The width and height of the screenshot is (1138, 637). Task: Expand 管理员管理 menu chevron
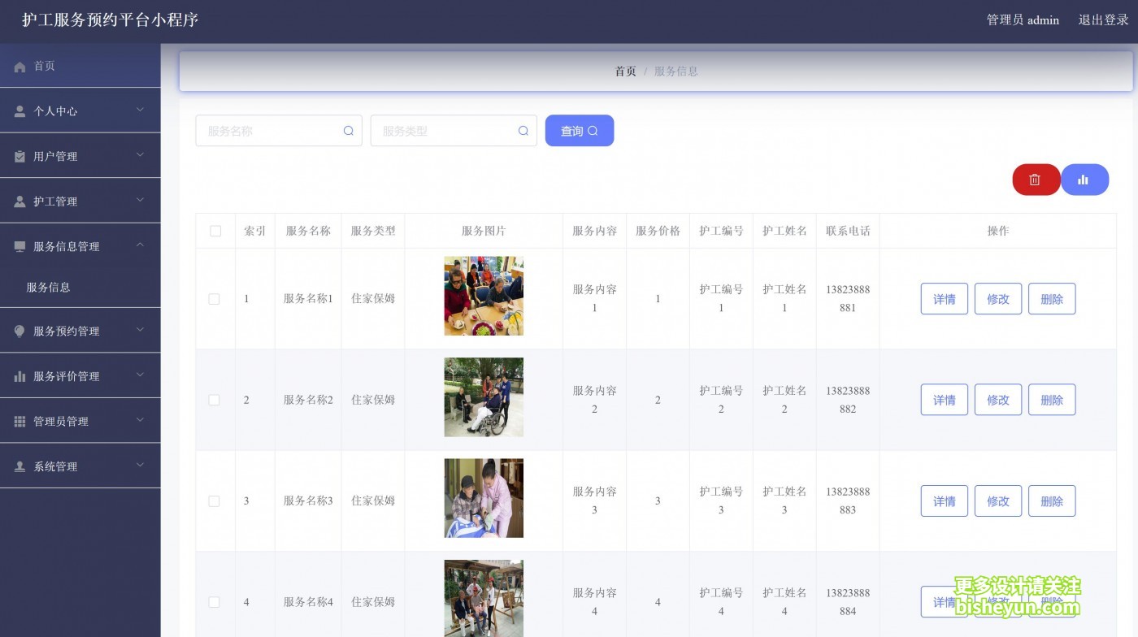(140, 420)
